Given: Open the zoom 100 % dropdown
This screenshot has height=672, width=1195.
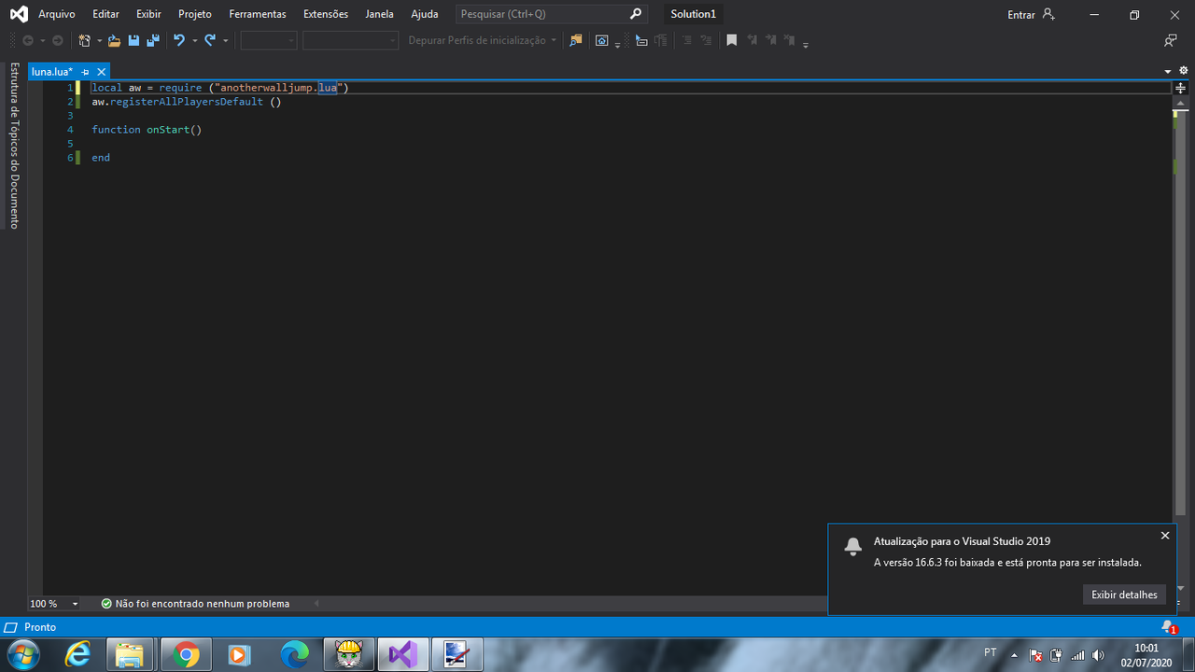Looking at the screenshot, I should (76, 604).
